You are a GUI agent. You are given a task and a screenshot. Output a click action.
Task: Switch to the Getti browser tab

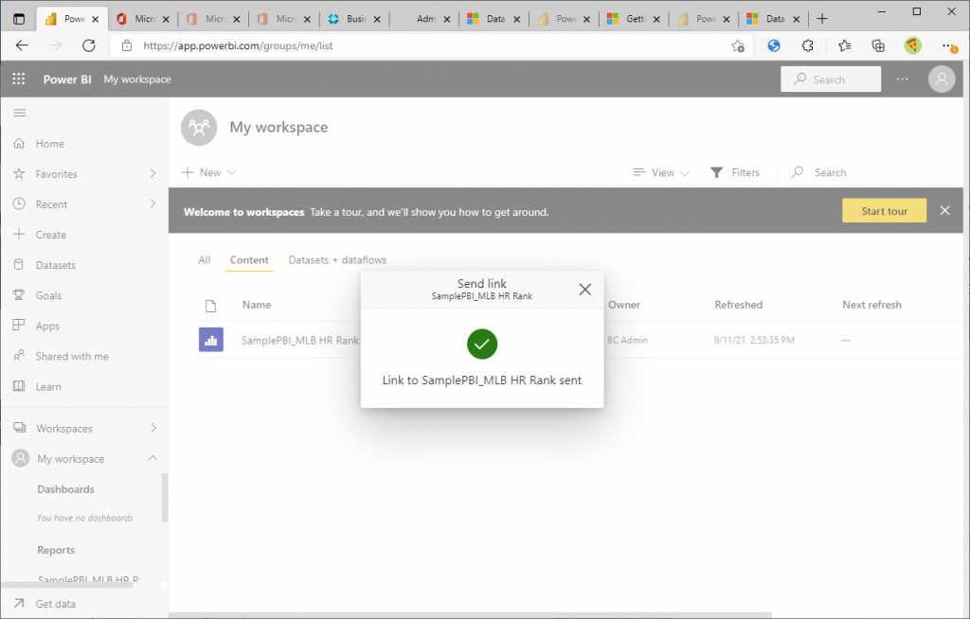tap(634, 19)
